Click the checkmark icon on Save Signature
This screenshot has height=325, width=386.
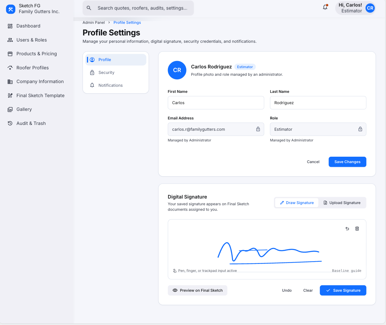pyautogui.click(x=328, y=290)
